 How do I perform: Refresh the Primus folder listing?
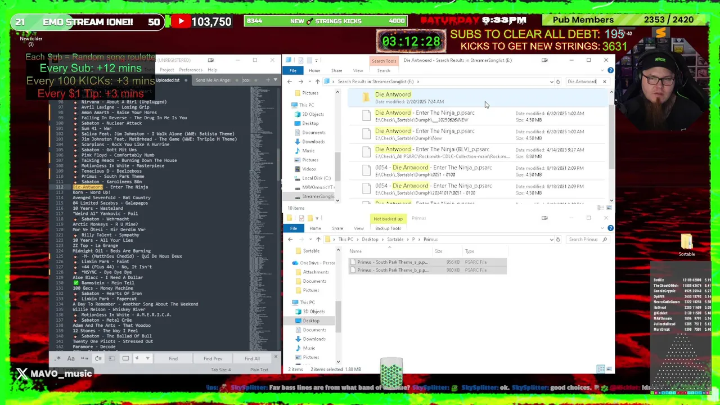click(558, 240)
